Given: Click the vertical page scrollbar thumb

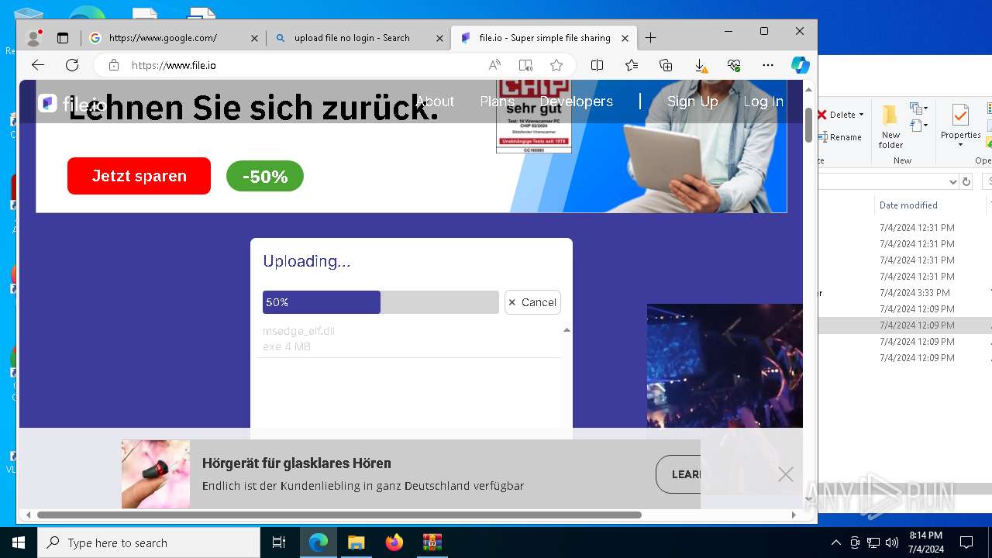Looking at the screenshot, I should point(808,125).
